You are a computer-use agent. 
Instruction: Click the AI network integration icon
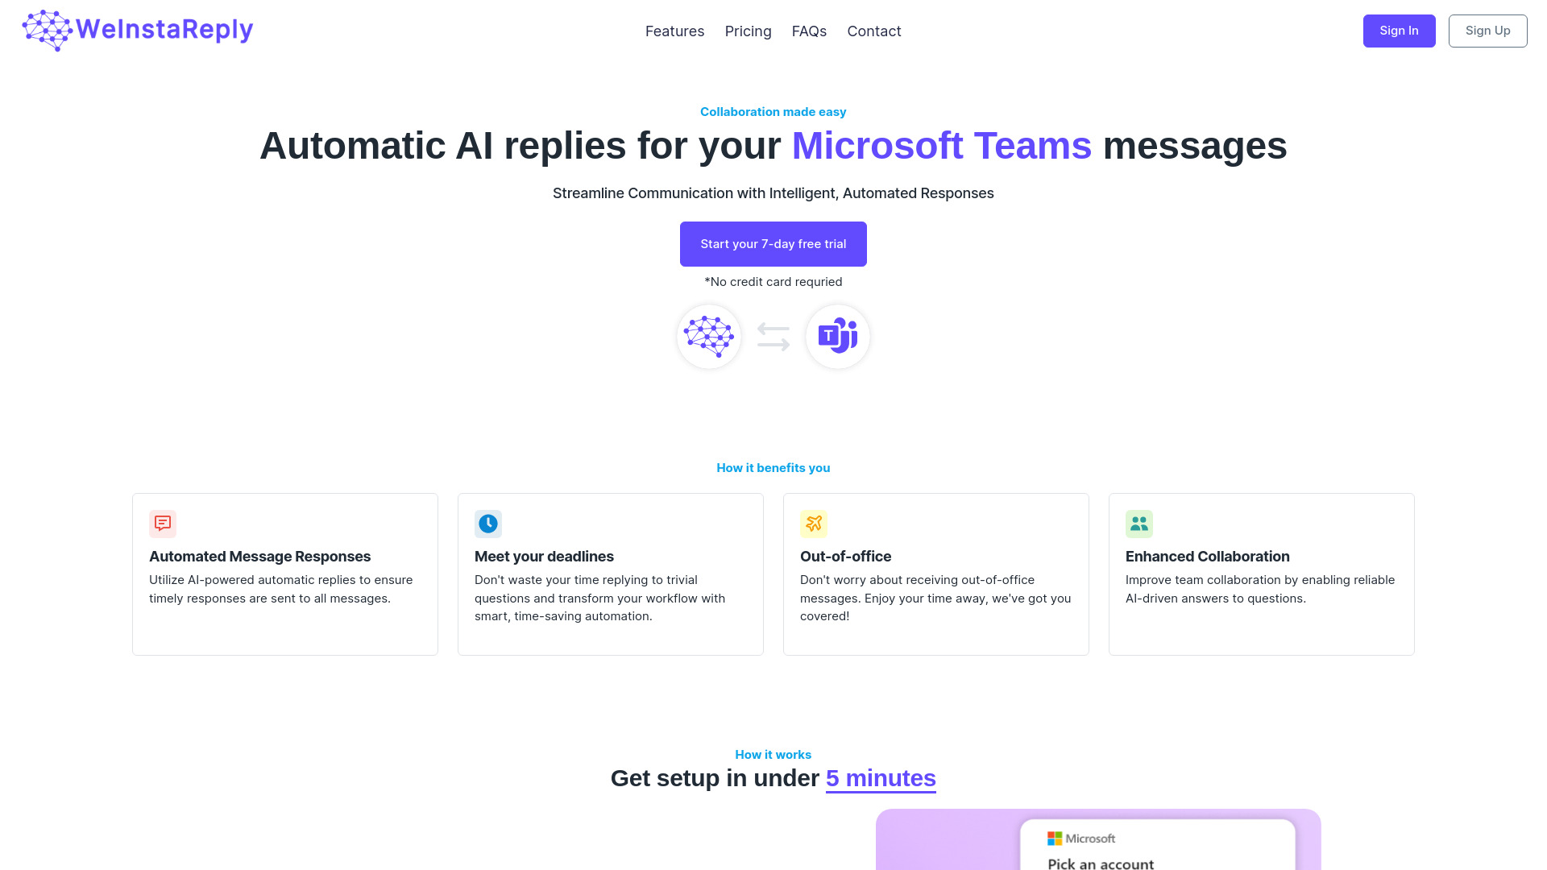(x=709, y=336)
